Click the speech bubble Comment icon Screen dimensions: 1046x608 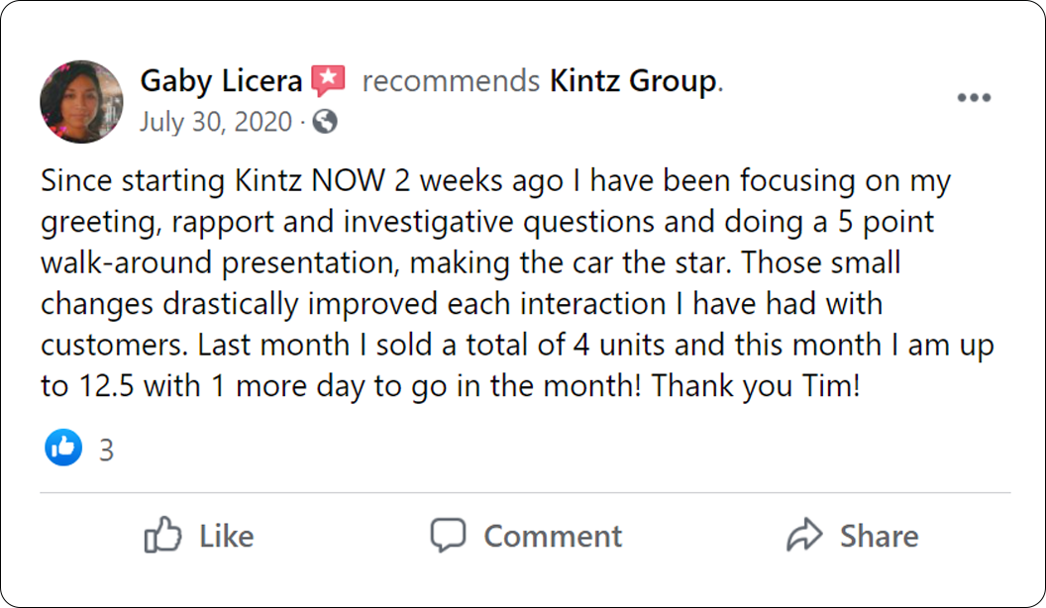pyautogui.click(x=448, y=536)
